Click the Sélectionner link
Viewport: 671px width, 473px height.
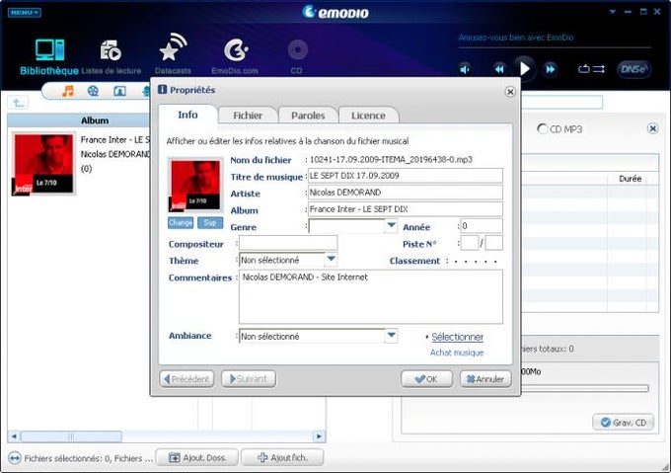[x=457, y=337]
